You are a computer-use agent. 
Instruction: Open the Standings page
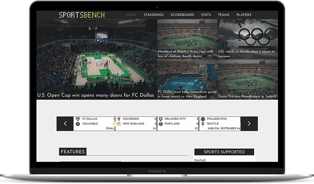pos(154,15)
